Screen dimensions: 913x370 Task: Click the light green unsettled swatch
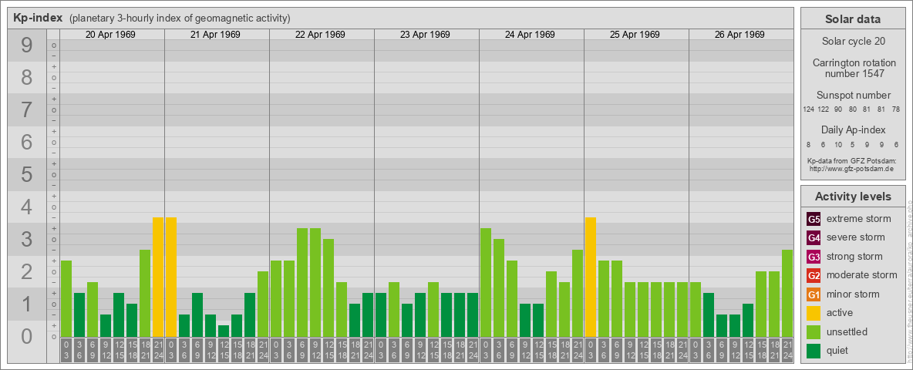pos(814,331)
